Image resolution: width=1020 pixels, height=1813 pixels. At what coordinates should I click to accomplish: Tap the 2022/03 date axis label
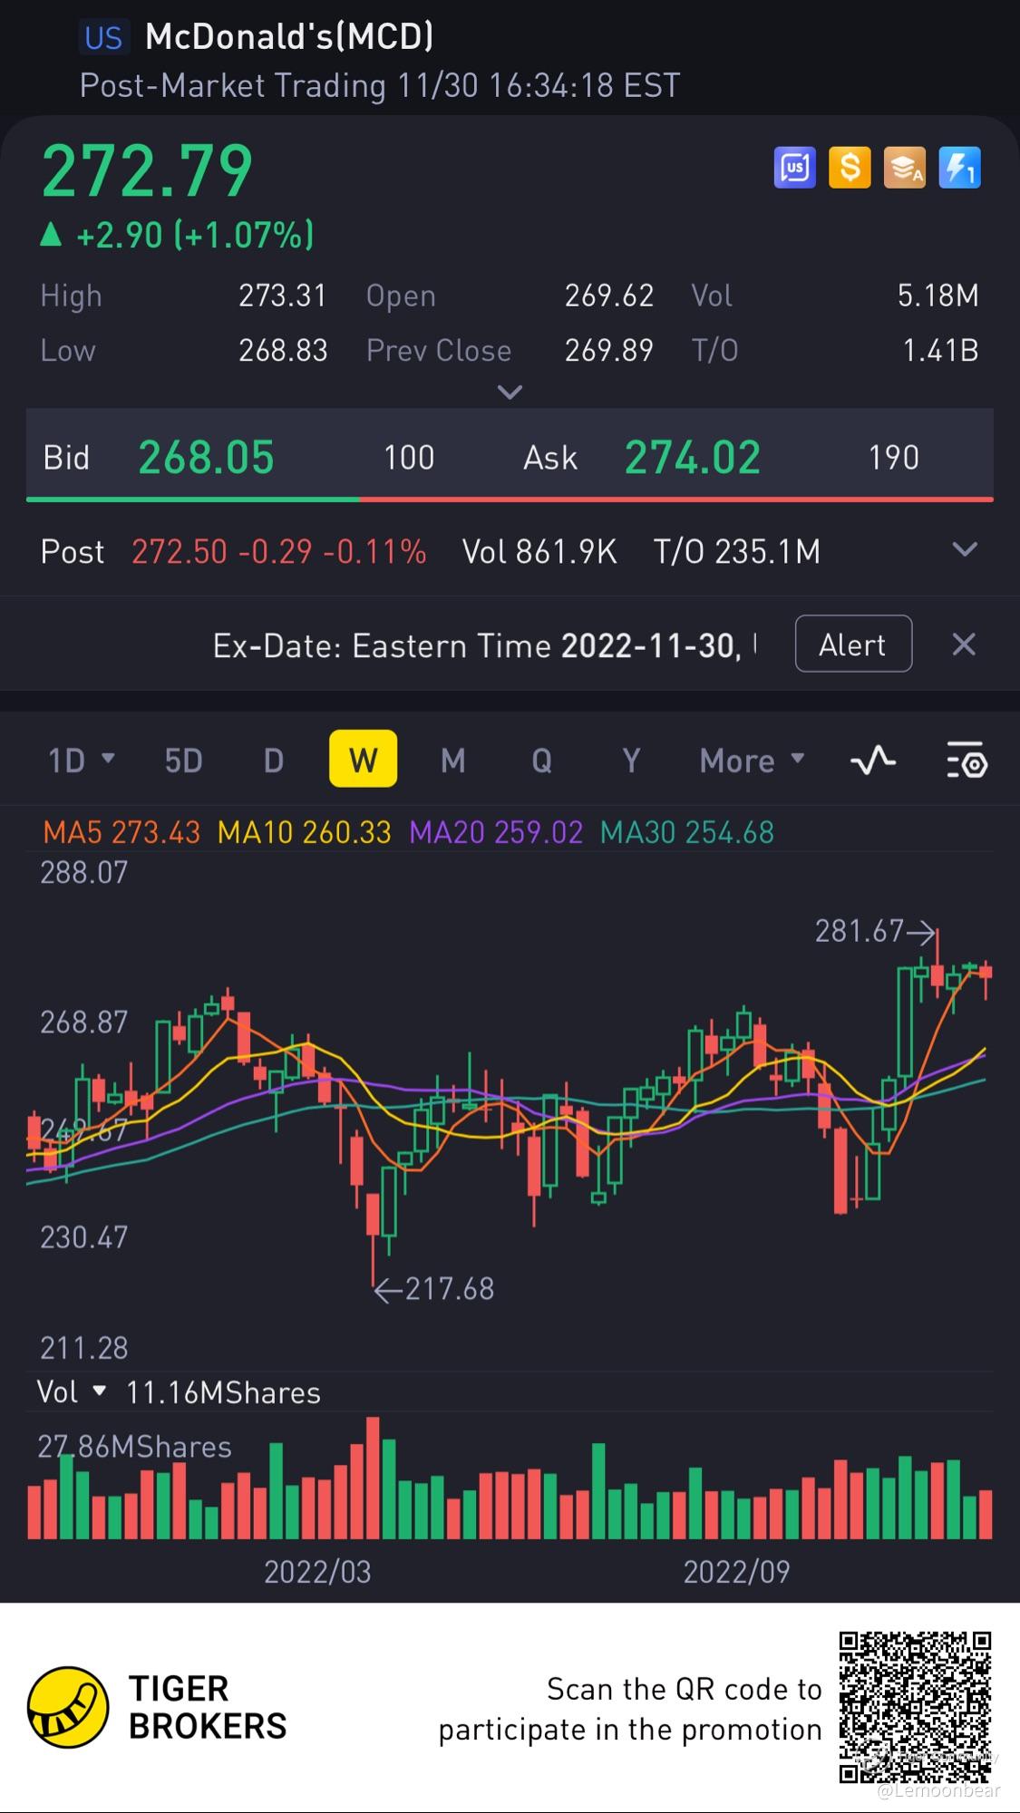pyautogui.click(x=317, y=1571)
